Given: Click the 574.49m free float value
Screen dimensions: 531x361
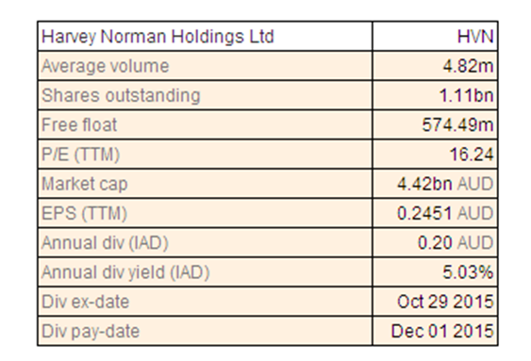Looking at the screenshot, I should 457,124.
